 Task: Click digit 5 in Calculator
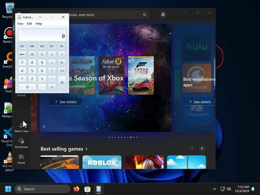click(x=32, y=71)
